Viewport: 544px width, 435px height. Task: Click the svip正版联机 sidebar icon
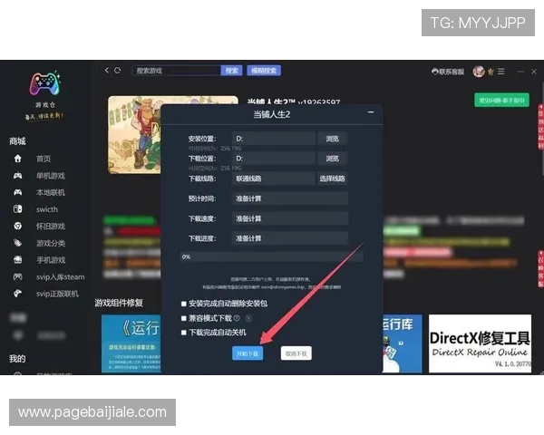[18, 294]
